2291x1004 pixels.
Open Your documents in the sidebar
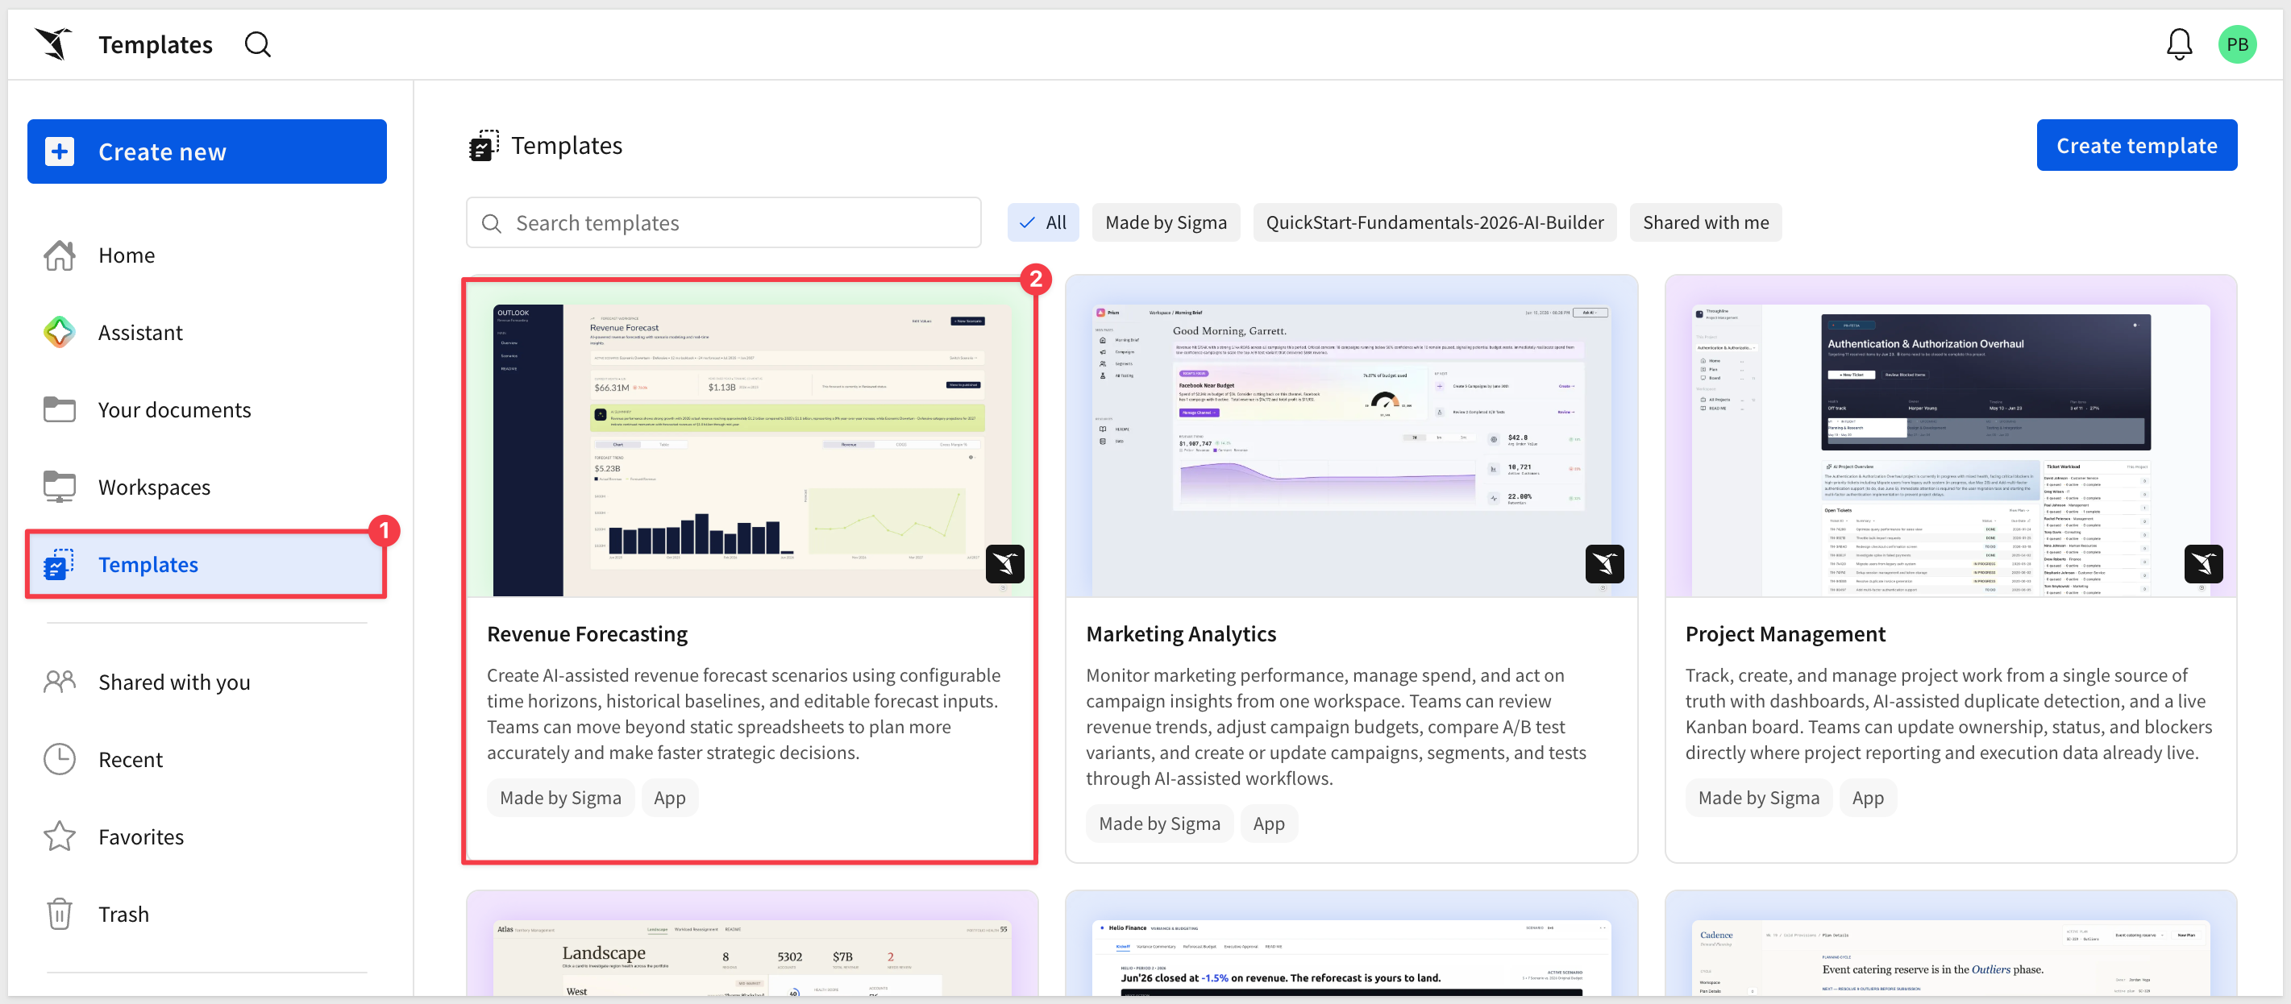(206, 410)
